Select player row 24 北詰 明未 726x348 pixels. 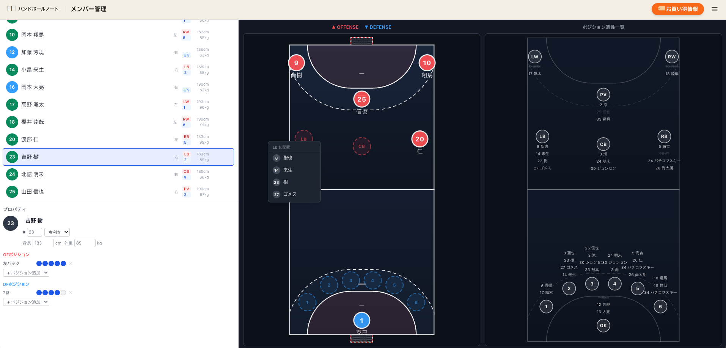click(x=118, y=174)
